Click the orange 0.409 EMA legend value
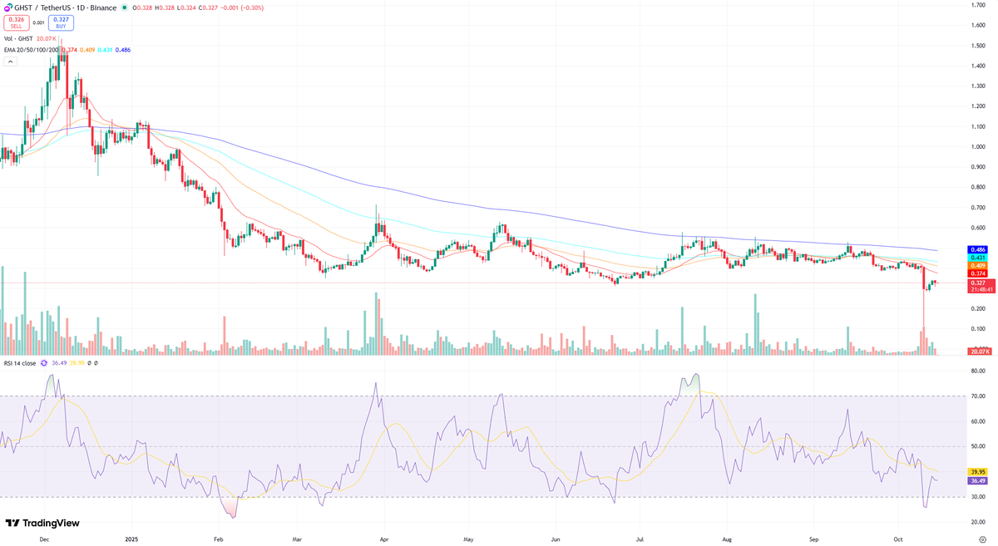The height and width of the screenshot is (546, 998). coord(87,50)
